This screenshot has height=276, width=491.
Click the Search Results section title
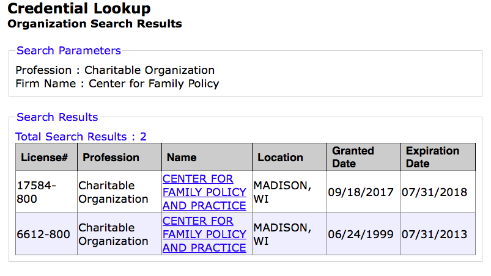point(57,117)
